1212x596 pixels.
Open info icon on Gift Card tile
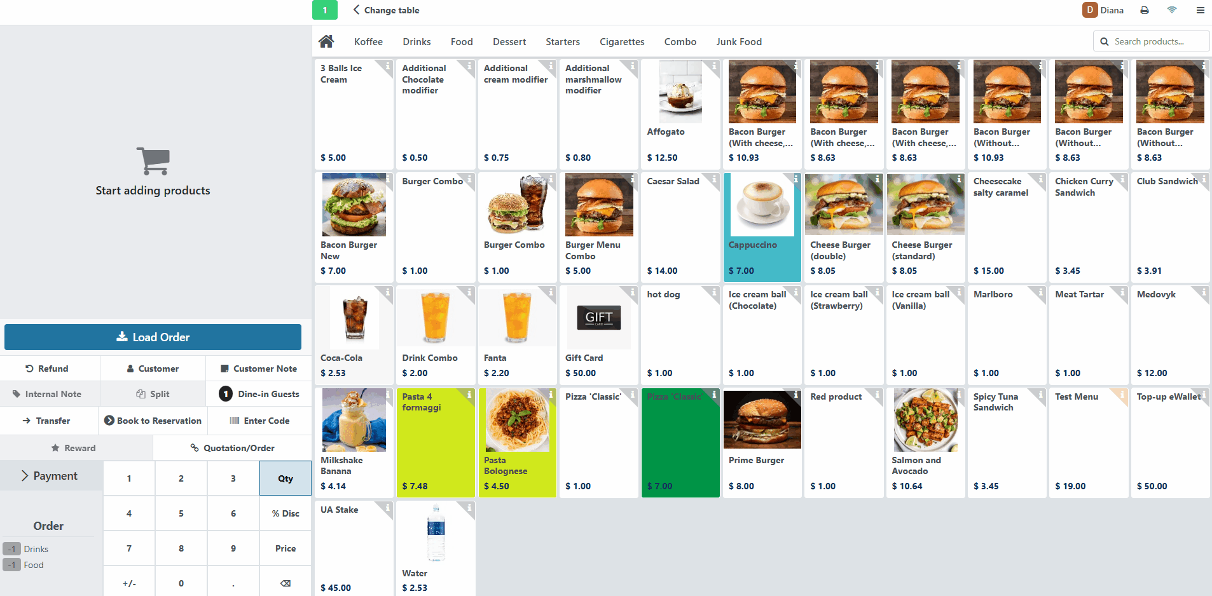point(633,292)
